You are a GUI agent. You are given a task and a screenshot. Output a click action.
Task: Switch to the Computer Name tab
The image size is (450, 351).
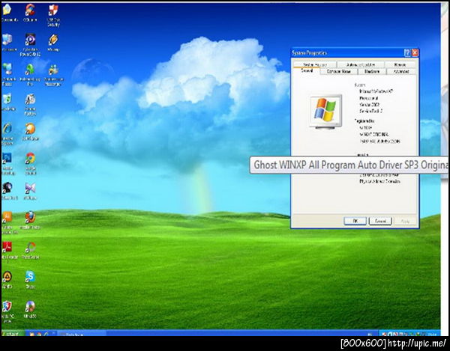pos(339,71)
